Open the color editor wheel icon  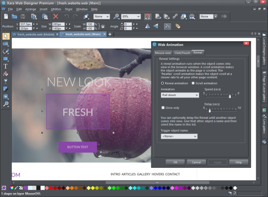pyautogui.click(x=11, y=188)
